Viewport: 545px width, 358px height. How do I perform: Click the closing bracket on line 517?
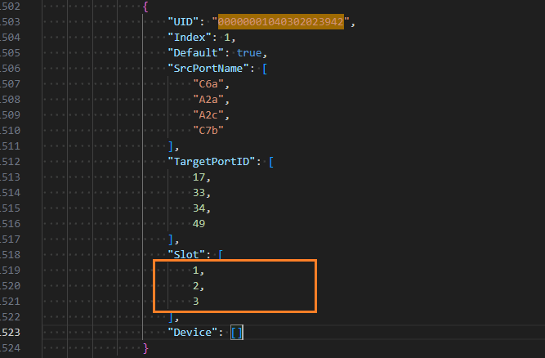click(x=171, y=239)
